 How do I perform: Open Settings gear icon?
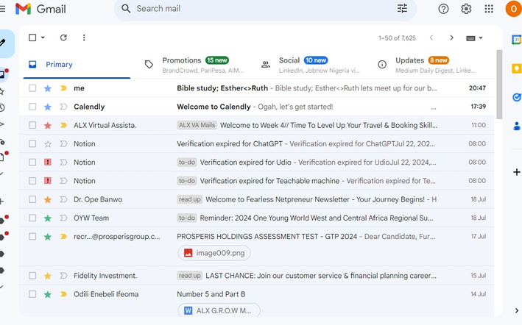(466, 9)
